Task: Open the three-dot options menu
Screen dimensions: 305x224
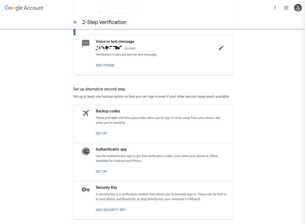Action: (x=275, y=7)
